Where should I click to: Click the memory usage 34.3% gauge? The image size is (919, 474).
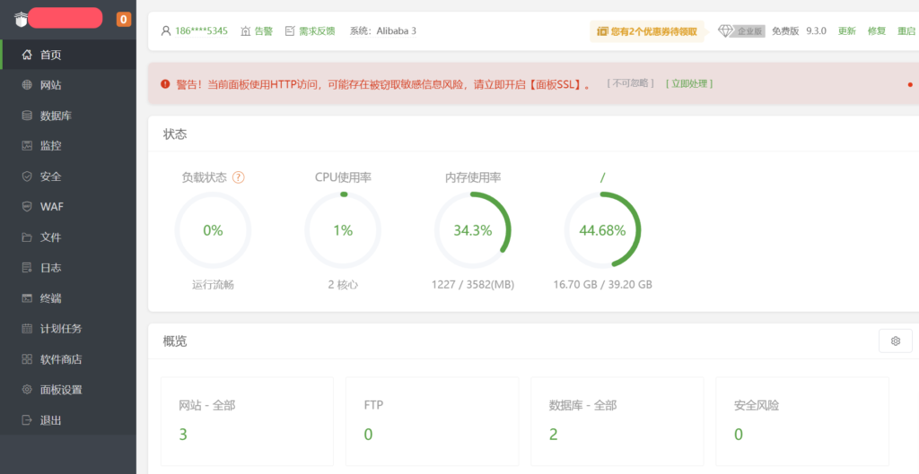[x=473, y=230]
